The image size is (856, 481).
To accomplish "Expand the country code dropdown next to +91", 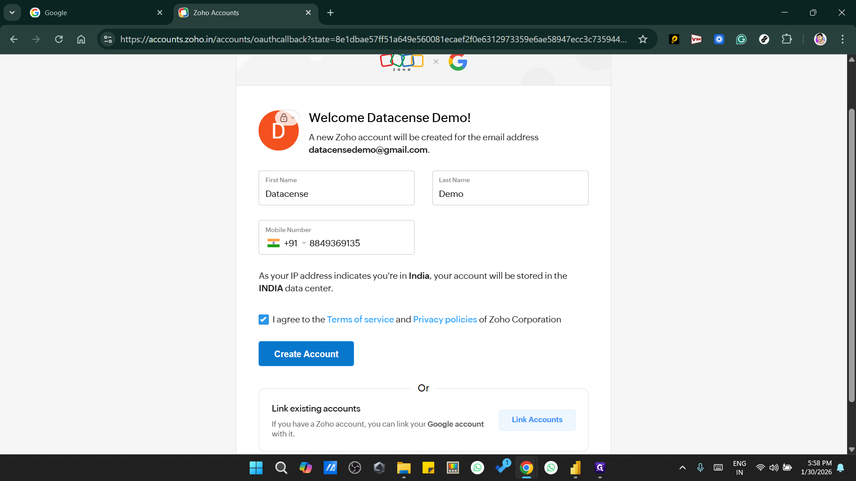I will click(x=304, y=243).
